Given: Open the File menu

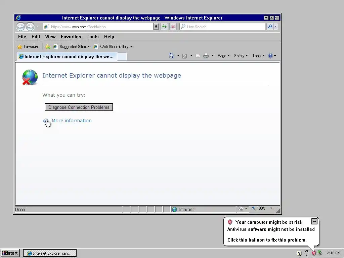Looking at the screenshot, I should coord(22,37).
